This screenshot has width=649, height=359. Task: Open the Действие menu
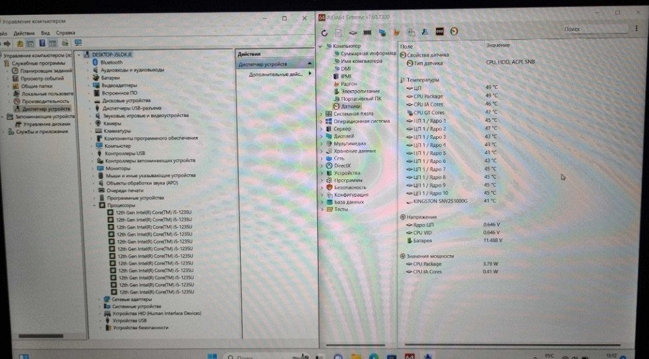[x=24, y=32]
